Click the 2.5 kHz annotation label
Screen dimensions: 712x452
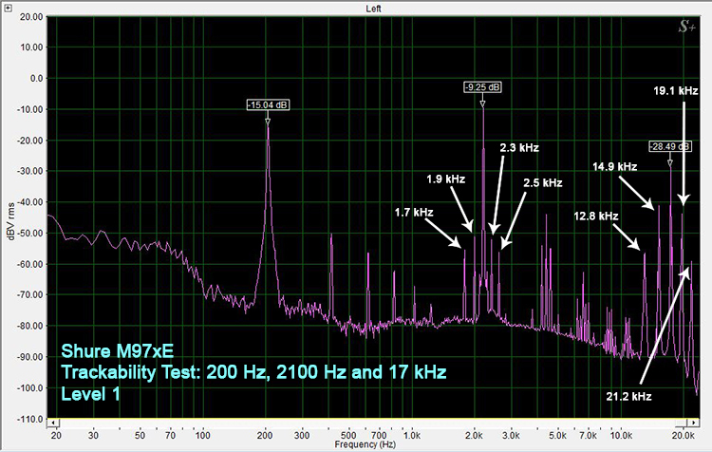(x=543, y=182)
